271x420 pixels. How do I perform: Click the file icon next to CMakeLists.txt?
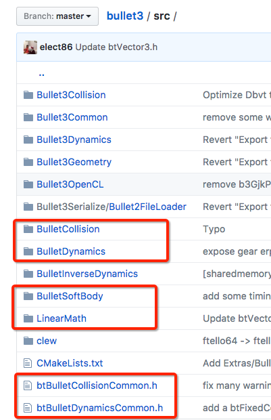pos(28,363)
